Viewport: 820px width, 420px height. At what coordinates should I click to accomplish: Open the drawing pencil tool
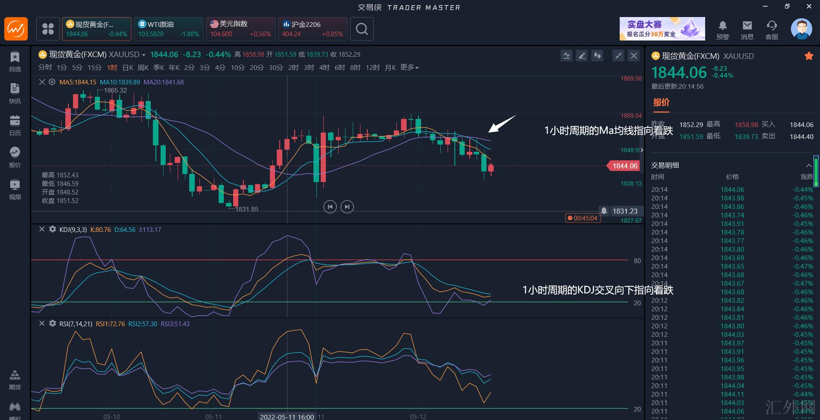click(x=582, y=55)
